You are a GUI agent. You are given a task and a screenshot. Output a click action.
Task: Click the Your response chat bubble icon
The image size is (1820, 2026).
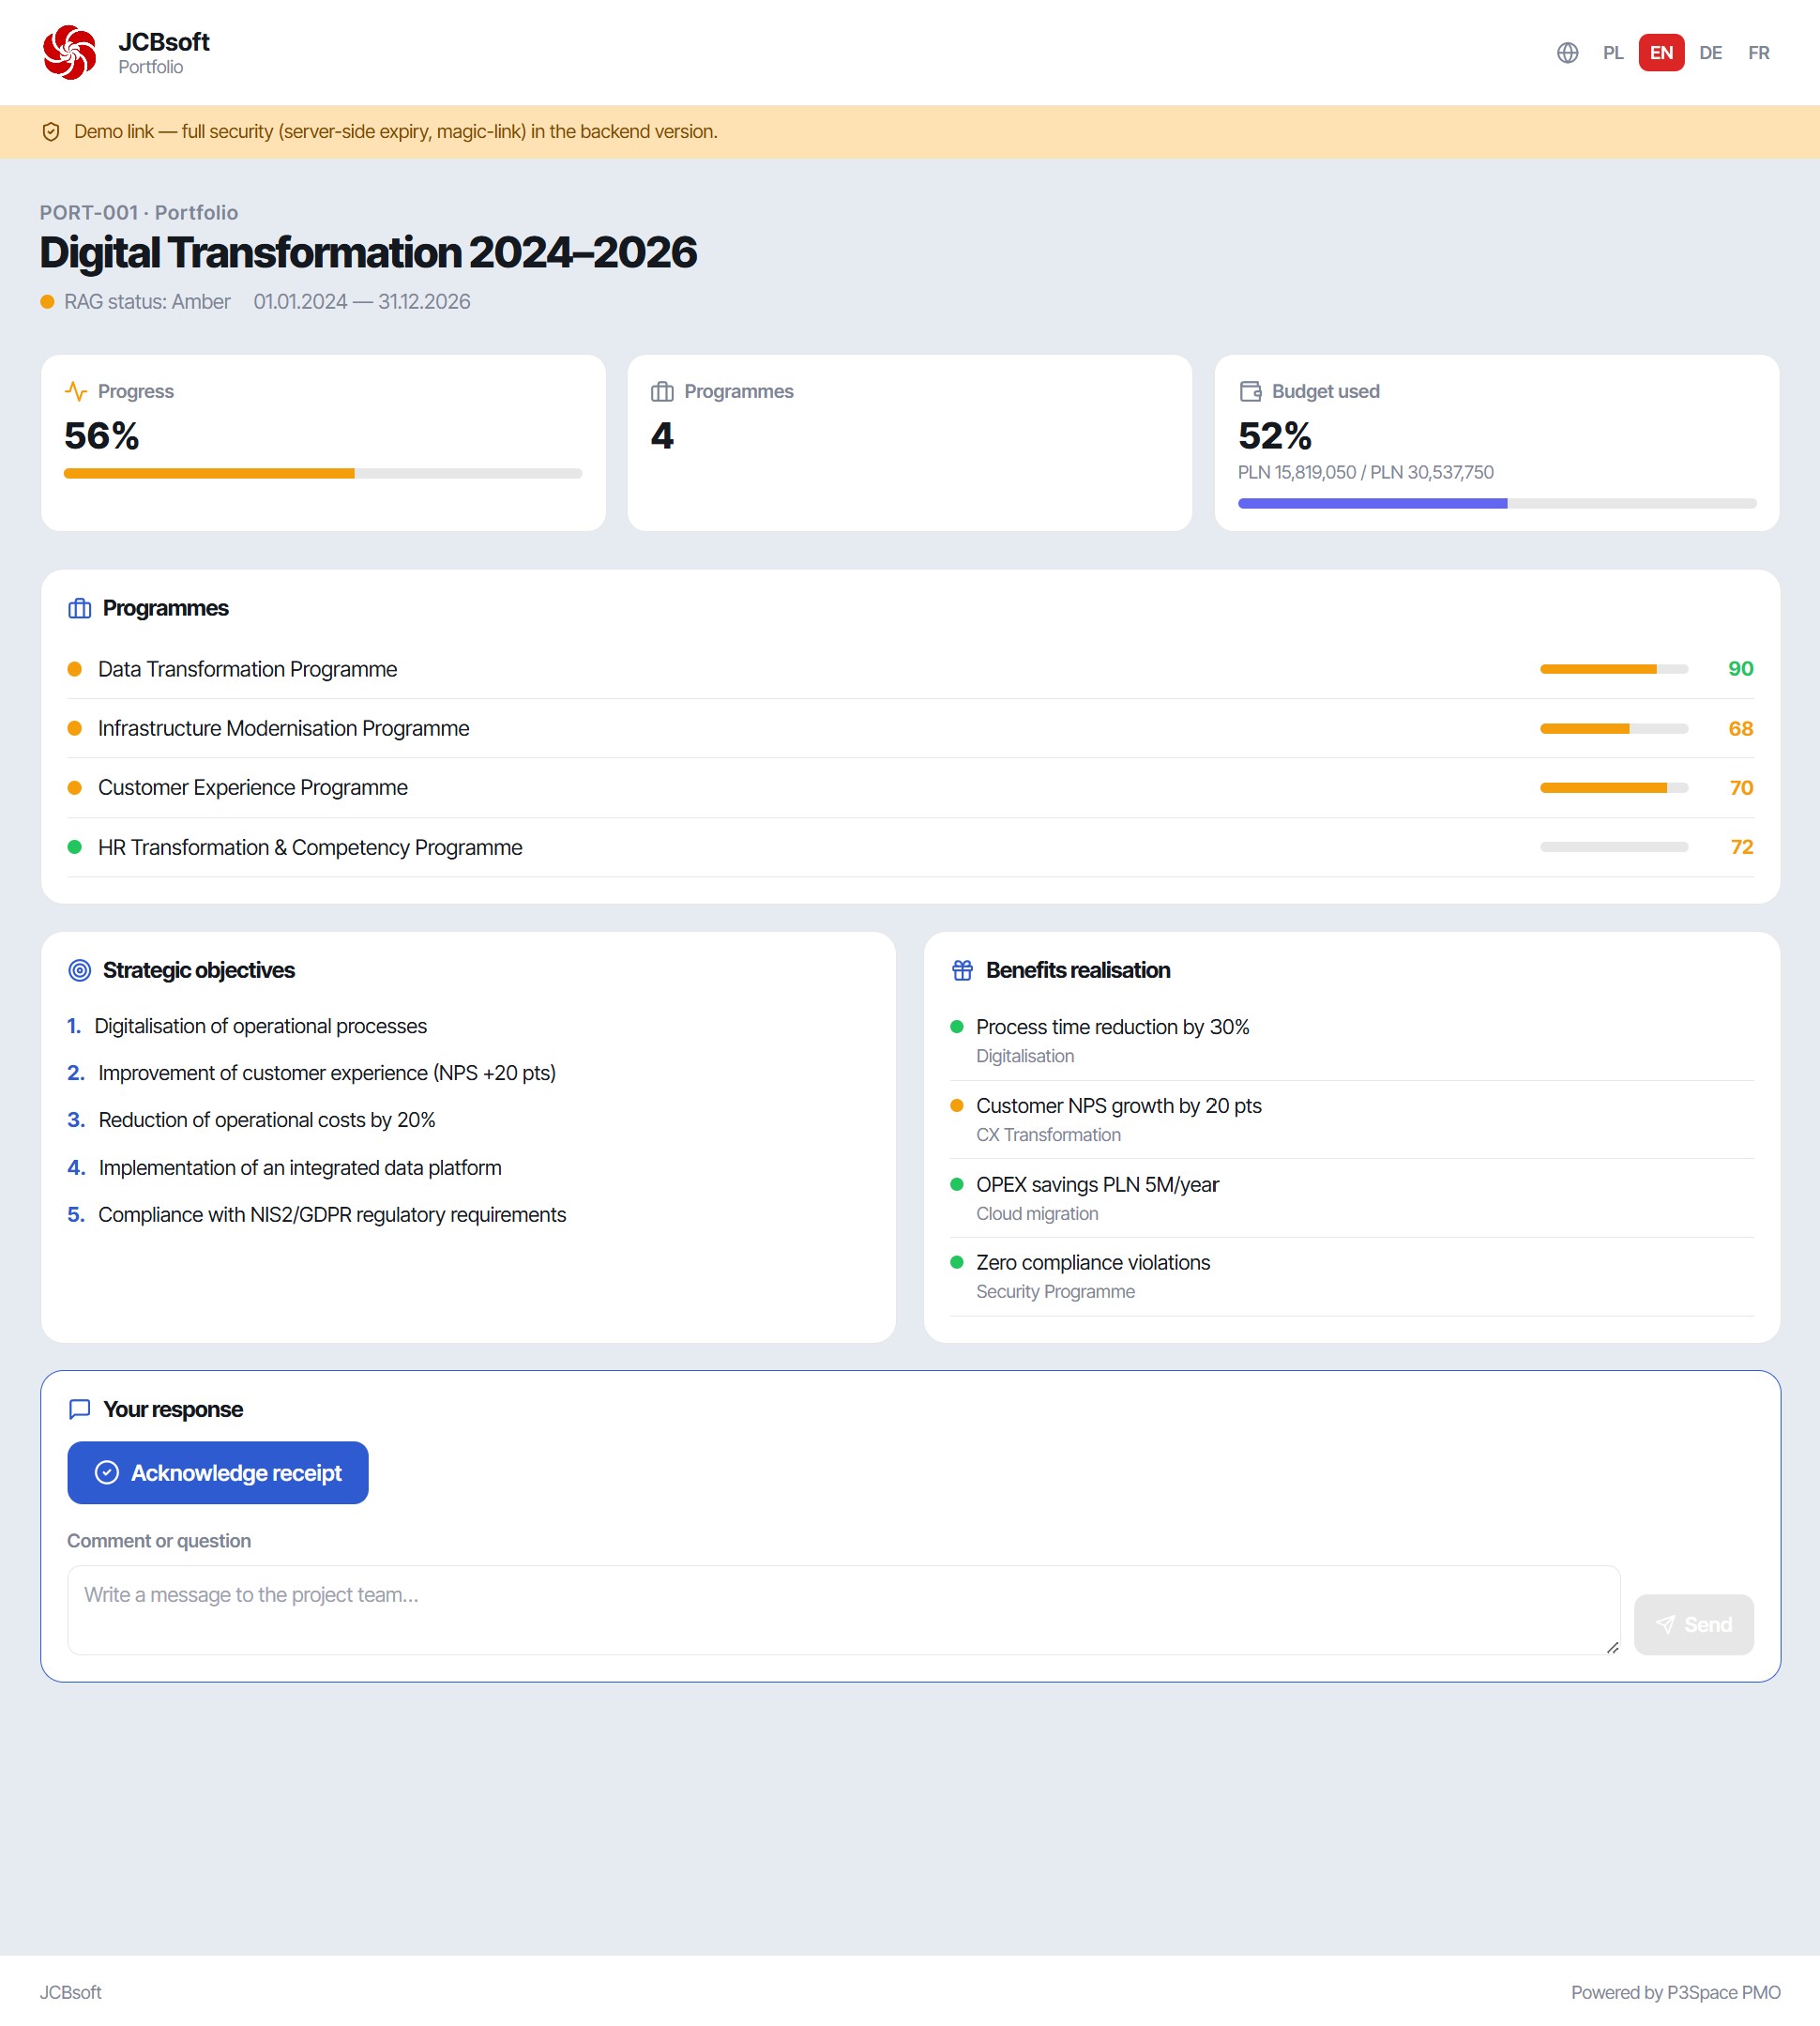point(80,1409)
